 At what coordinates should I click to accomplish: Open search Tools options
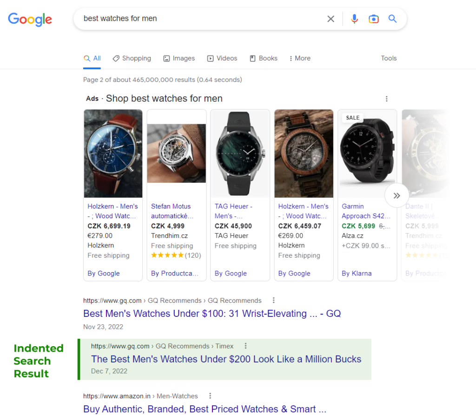(x=389, y=58)
